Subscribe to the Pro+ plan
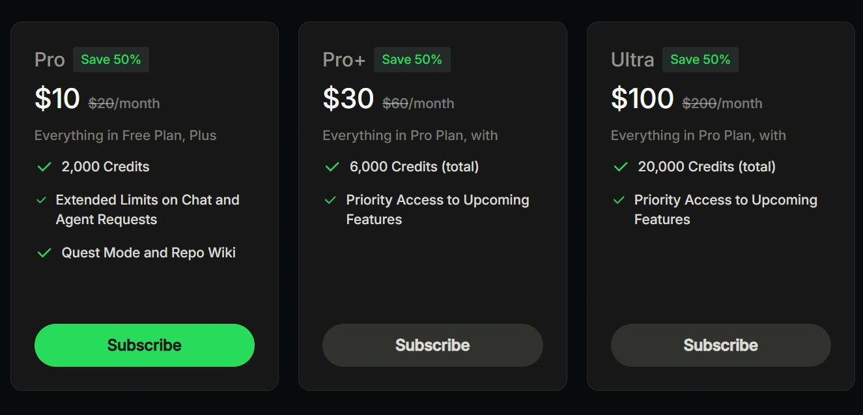 click(x=432, y=345)
